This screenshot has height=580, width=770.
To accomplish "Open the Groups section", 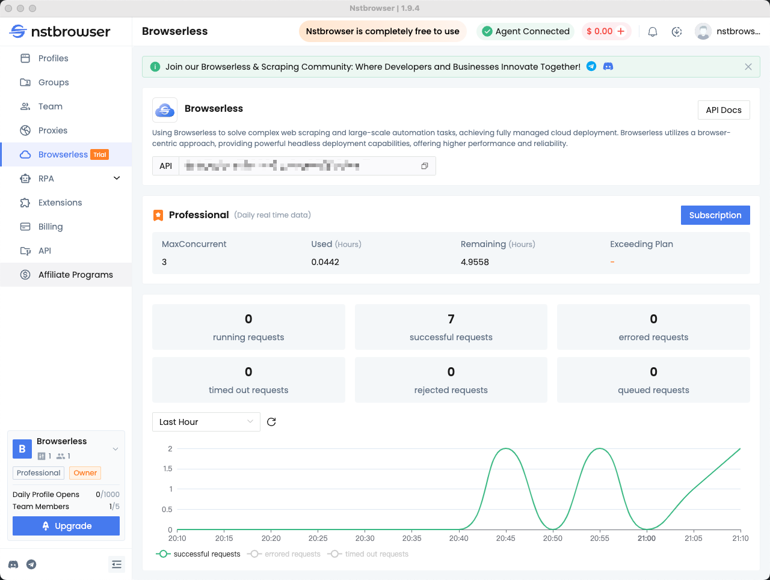I will [x=66, y=82].
